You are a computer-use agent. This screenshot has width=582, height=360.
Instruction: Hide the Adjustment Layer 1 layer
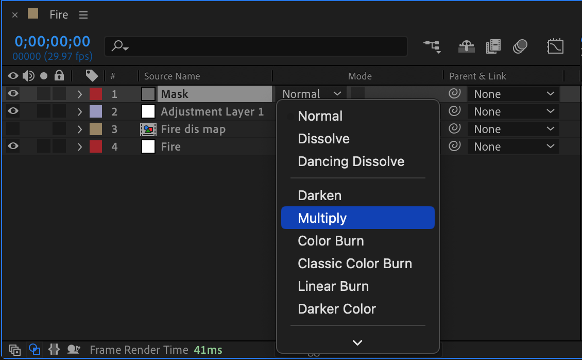pos(13,111)
